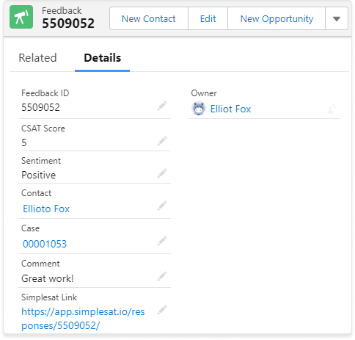Click the Feedback ID value 5509052
Screen dimensions: 355x340
click(40, 107)
